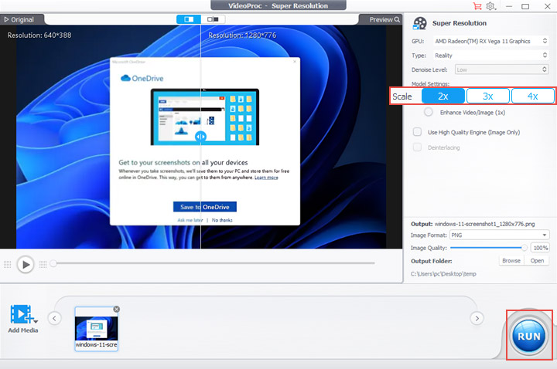The height and width of the screenshot is (369, 557).
Task: Select Enhance Video/Image (1x) radio button
Action: click(x=429, y=112)
